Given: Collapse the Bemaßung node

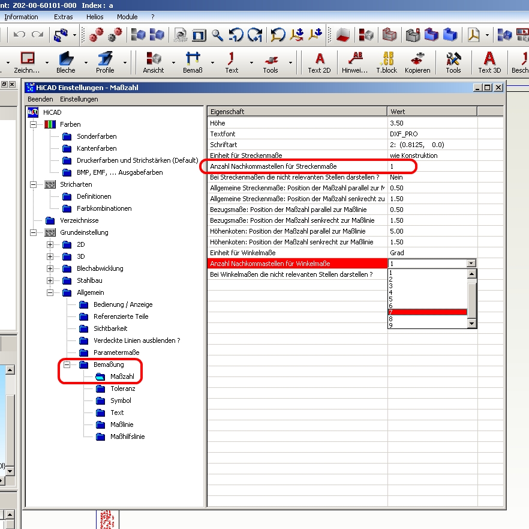Looking at the screenshot, I should click(67, 364).
